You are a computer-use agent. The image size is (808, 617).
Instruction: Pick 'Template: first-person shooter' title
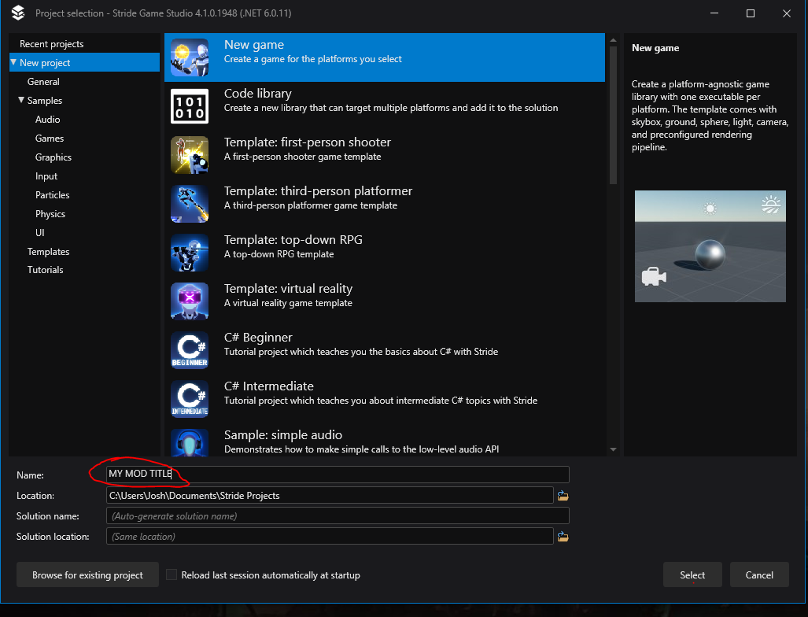[307, 142]
